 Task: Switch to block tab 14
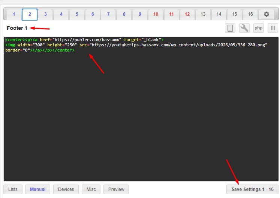pos(219,14)
